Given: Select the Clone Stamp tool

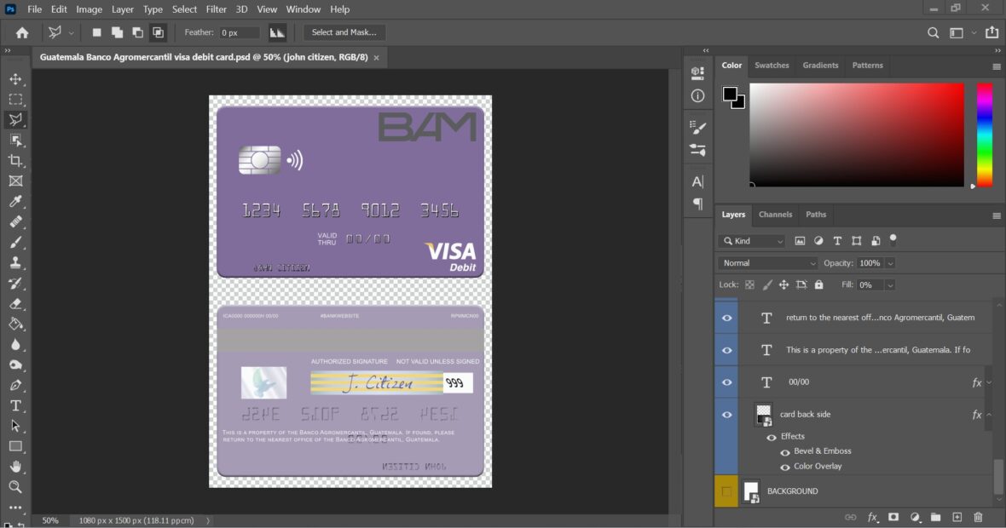Looking at the screenshot, I should (15, 262).
